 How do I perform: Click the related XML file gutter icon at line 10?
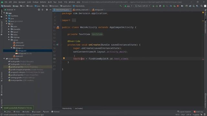58,27
